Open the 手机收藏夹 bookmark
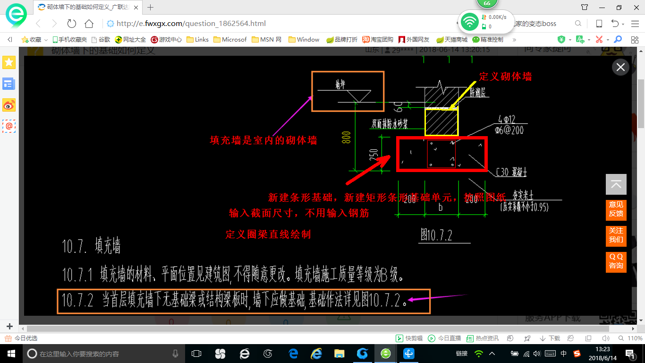 69,40
